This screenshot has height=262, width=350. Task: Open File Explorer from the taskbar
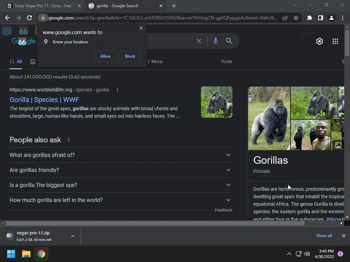pos(26,254)
